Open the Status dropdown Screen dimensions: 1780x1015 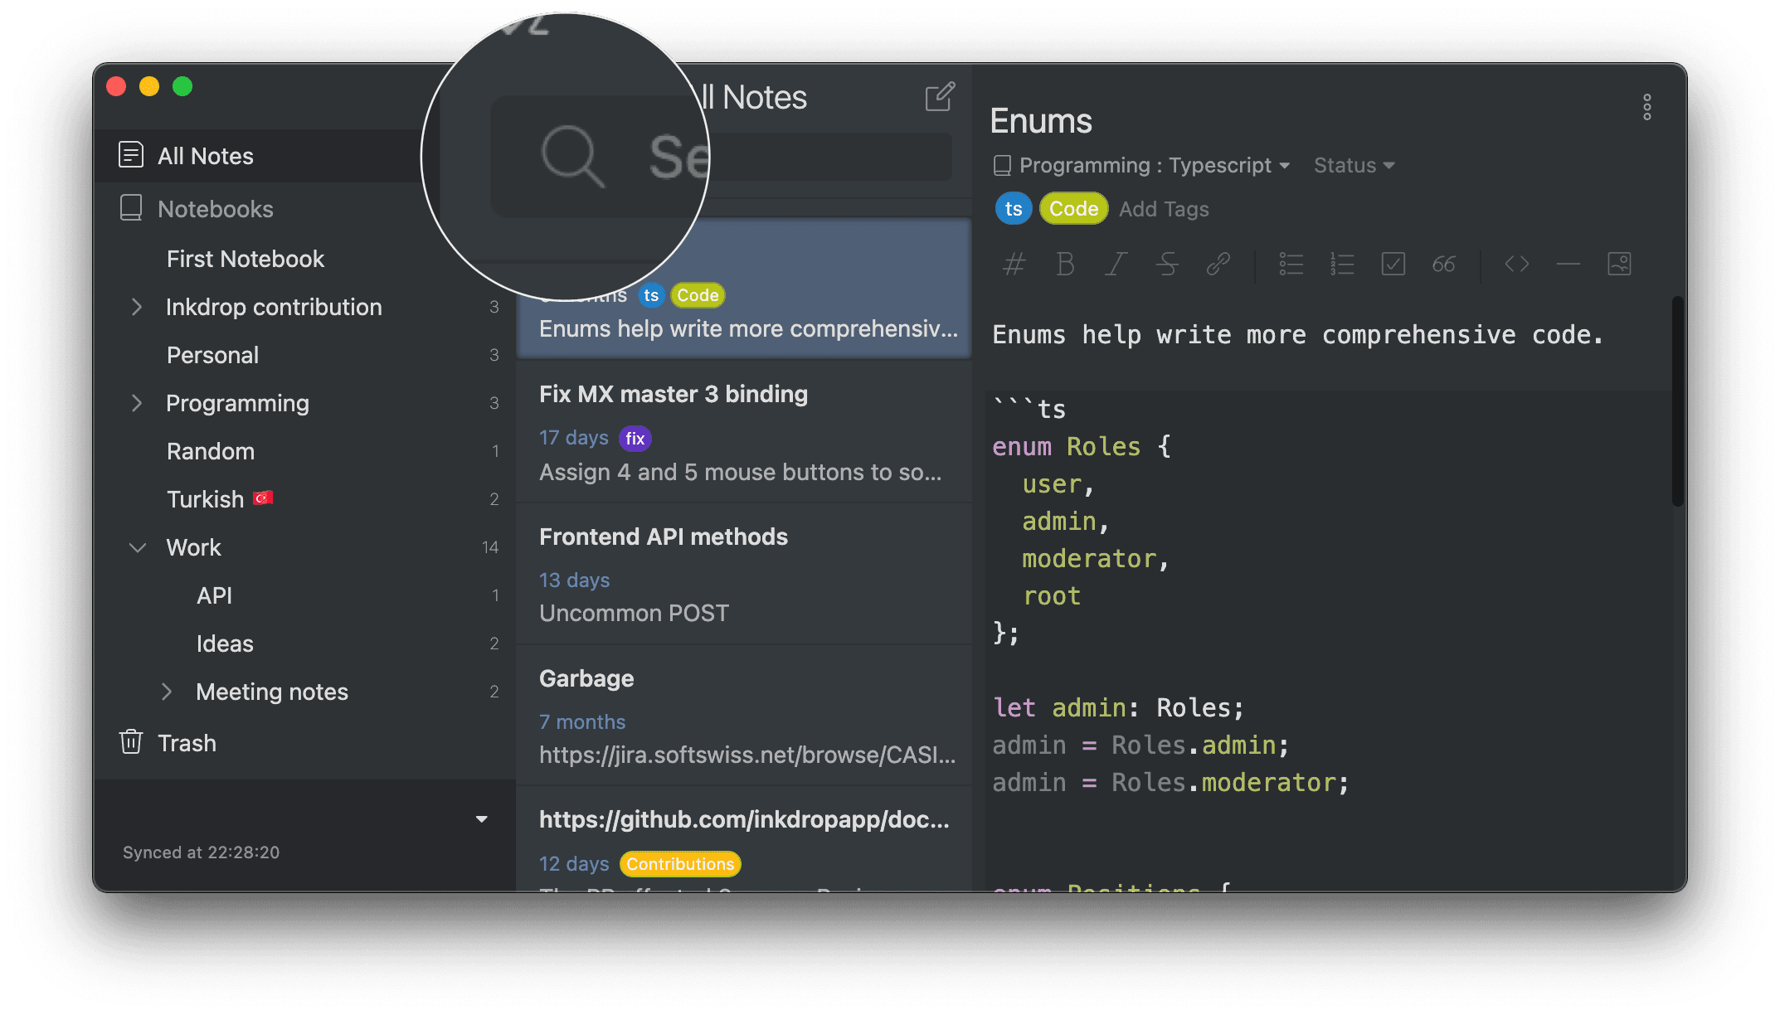(1354, 166)
